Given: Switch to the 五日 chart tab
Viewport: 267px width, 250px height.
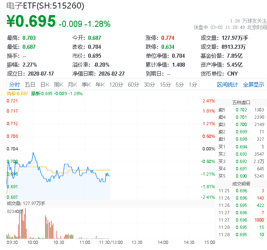Looking at the screenshot, I should click(30, 85).
